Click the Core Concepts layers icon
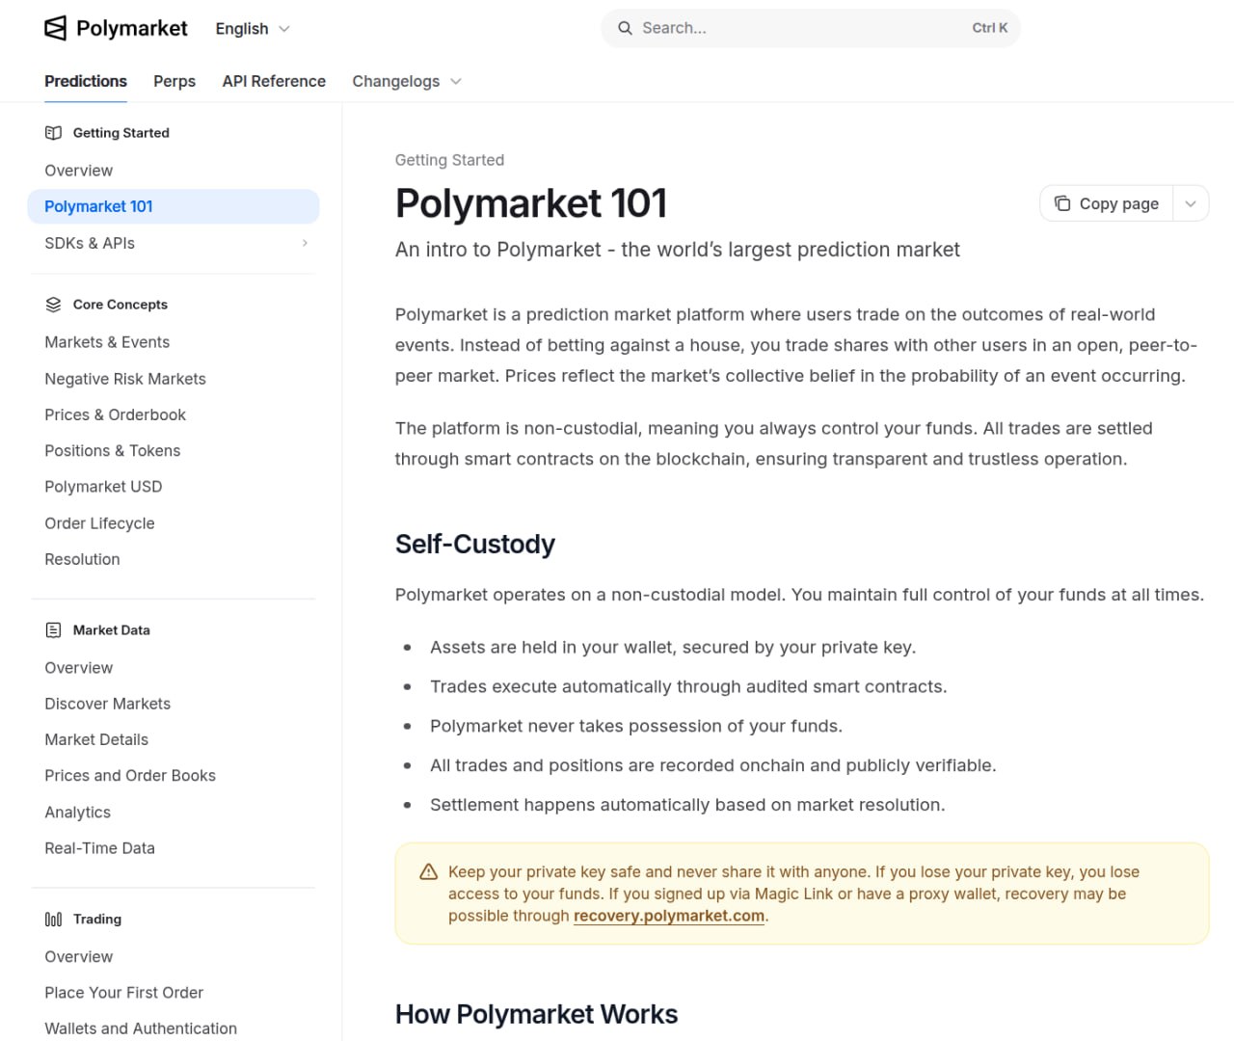 click(53, 305)
